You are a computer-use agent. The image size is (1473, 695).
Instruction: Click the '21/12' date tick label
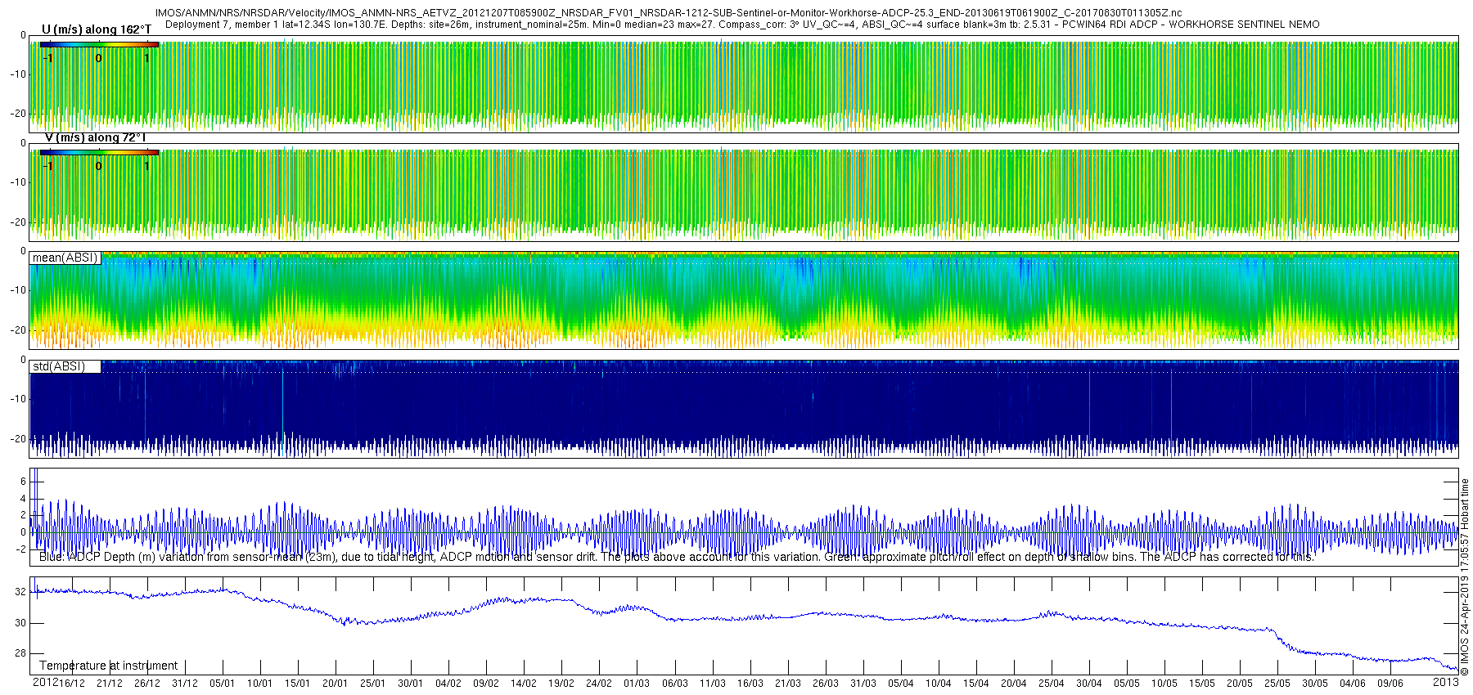point(110,684)
